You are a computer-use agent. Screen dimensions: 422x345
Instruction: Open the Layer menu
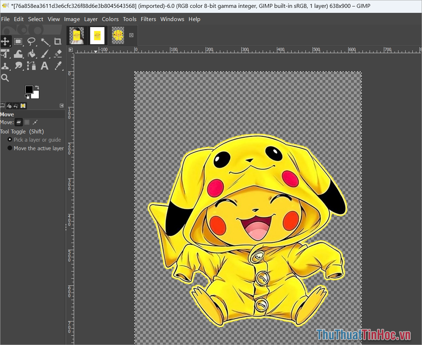click(x=91, y=19)
